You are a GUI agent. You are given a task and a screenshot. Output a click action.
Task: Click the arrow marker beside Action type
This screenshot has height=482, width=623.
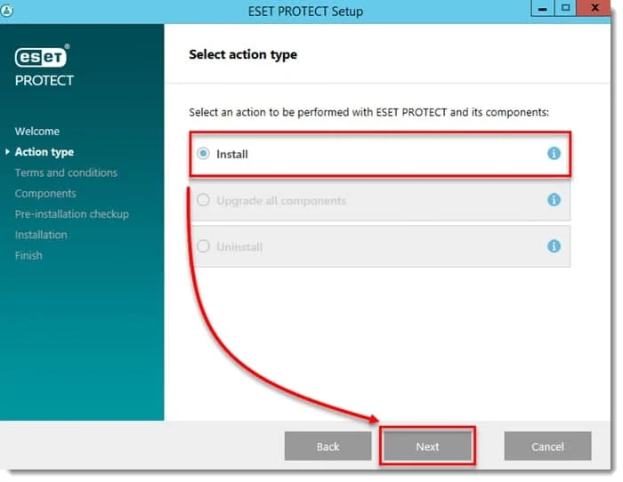pyautogui.click(x=7, y=152)
